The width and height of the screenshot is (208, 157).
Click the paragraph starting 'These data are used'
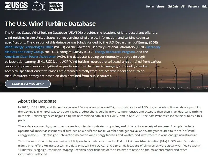(x=108, y=131)
